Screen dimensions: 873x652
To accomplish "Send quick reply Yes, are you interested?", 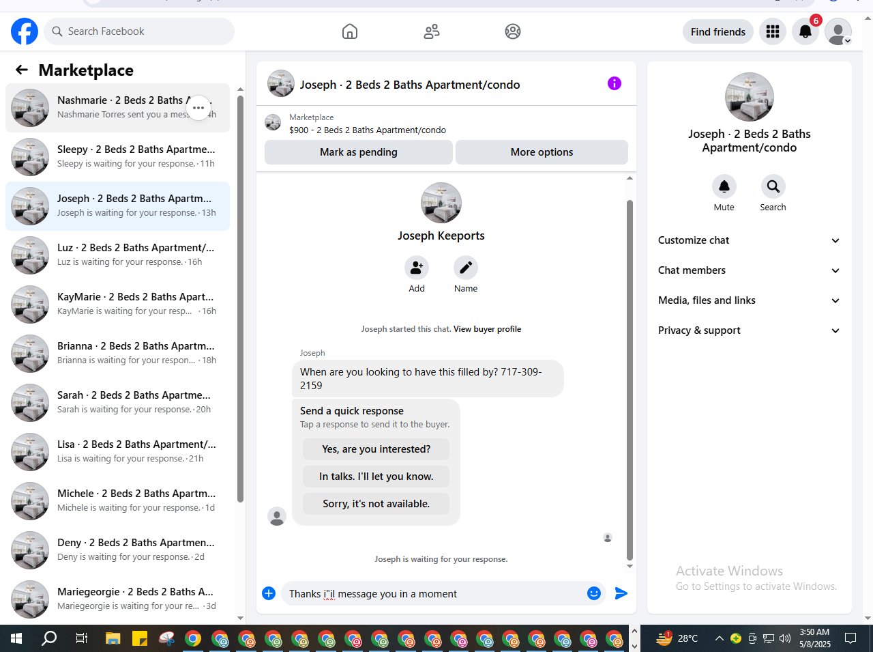I will 376,449.
